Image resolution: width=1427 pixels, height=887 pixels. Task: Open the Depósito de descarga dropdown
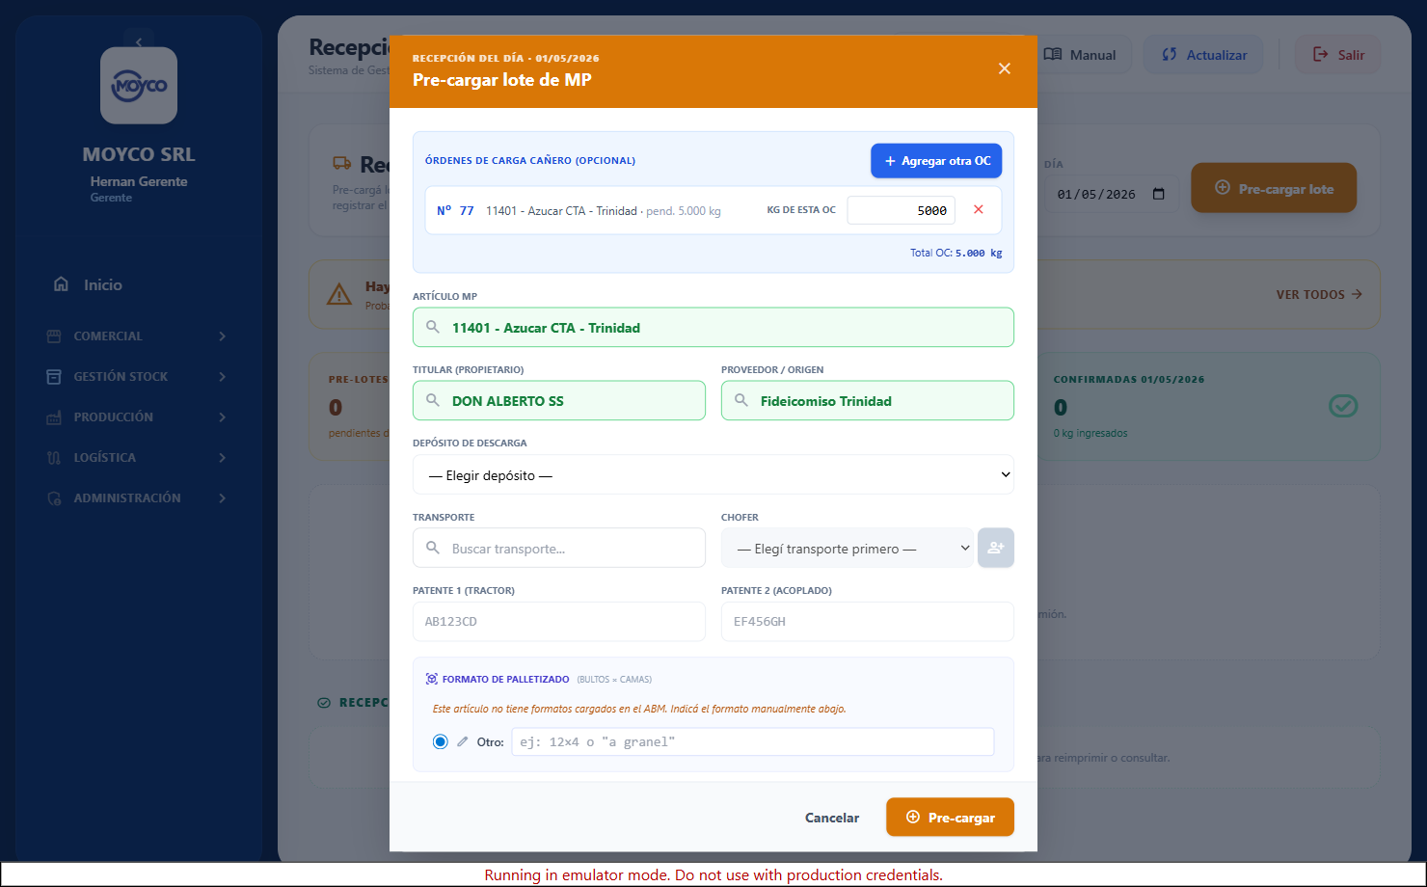(713, 474)
